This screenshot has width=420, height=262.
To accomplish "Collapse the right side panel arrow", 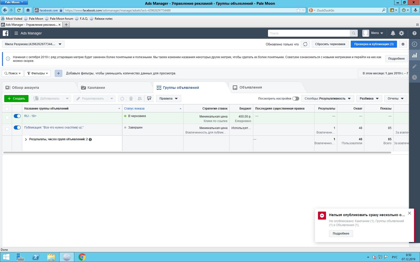I will tap(414, 44).
